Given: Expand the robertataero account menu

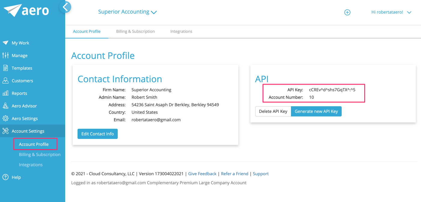Looking at the screenshot, I should pyautogui.click(x=391, y=13).
